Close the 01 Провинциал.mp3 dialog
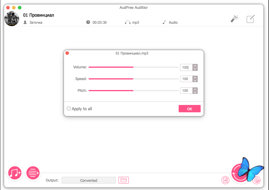Screen dimensions: 269x190 point(67,53)
